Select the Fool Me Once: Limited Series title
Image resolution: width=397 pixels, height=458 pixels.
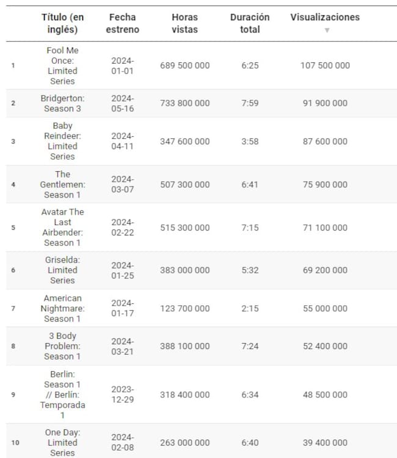click(x=62, y=65)
